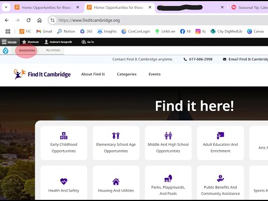Image resolution: width=268 pixels, height=201 pixels.
Task: Open site information icon in address bar
Action: (52, 20)
